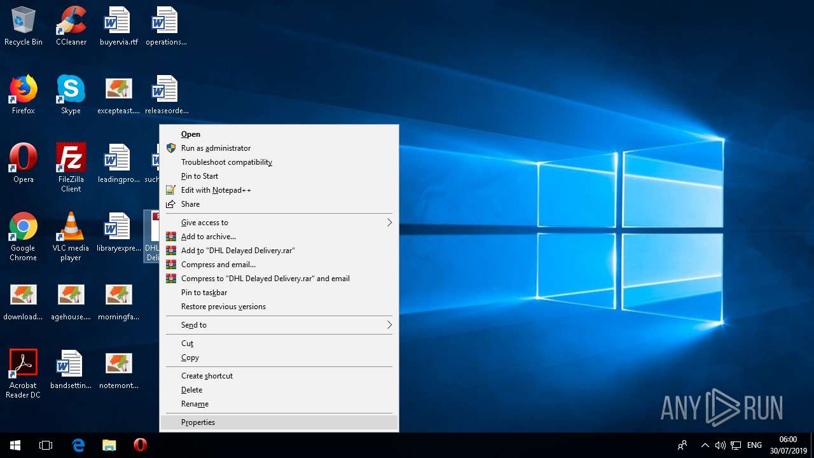
Task: Expand the Send to submenu
Action: [279, 325]
